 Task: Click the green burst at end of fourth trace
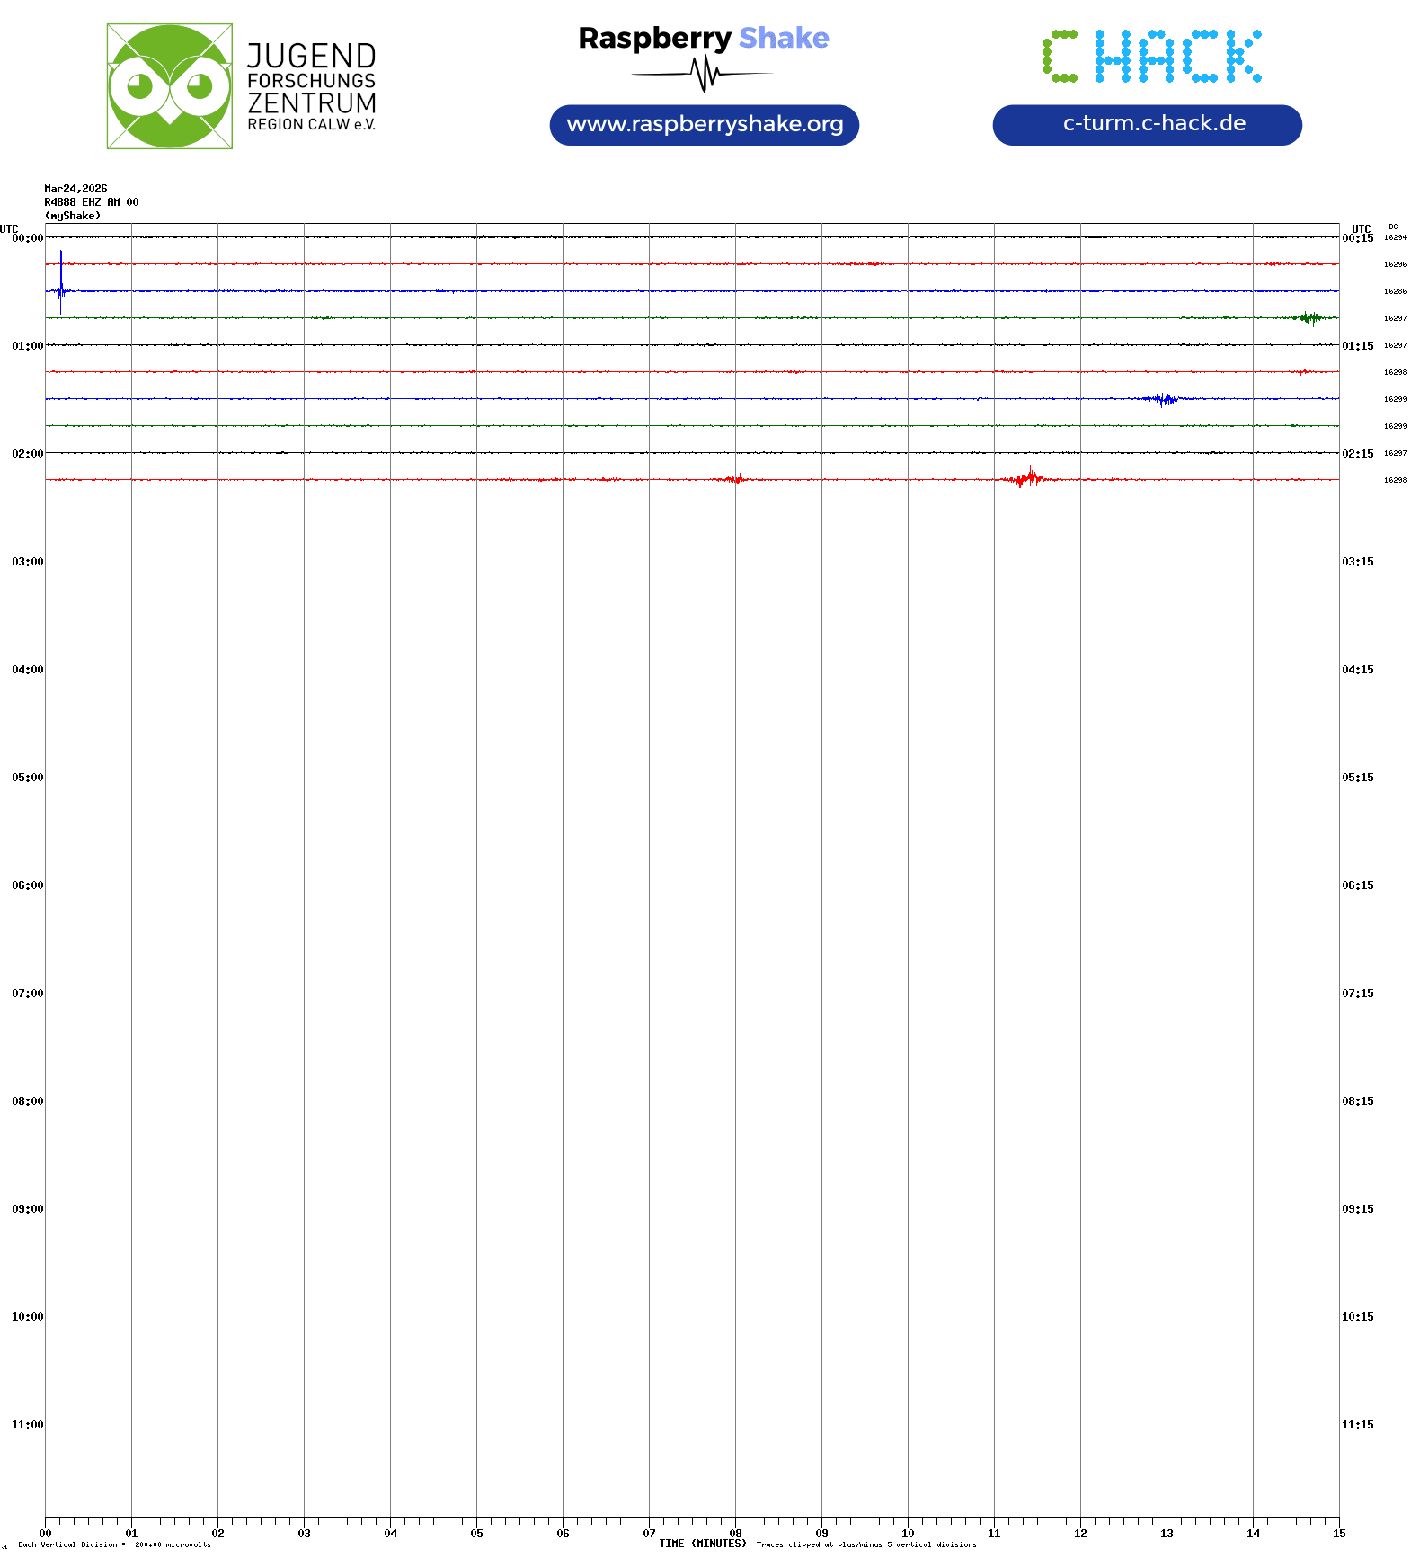(x=1311, y=317)
